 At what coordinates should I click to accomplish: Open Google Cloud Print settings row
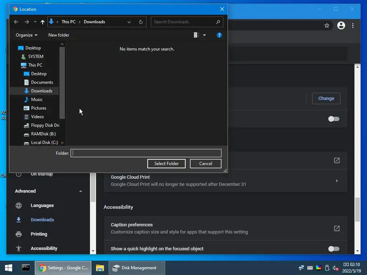[x=225, y=181]
